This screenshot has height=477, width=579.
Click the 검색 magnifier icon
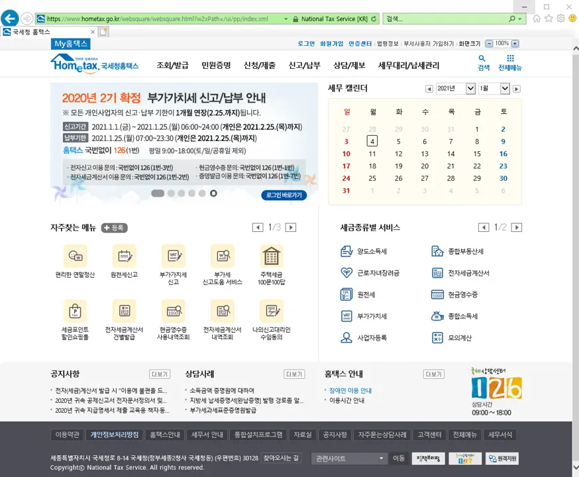click(482, 58)
